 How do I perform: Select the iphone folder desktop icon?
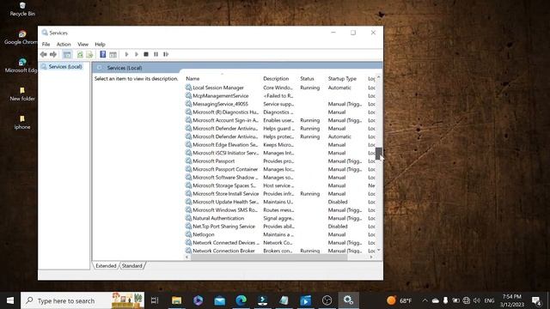(x=22, y=123)
